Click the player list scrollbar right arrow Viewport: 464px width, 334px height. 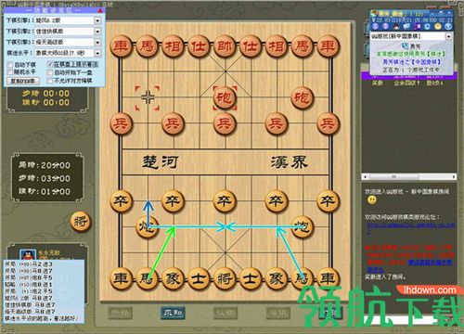point(454,176)
